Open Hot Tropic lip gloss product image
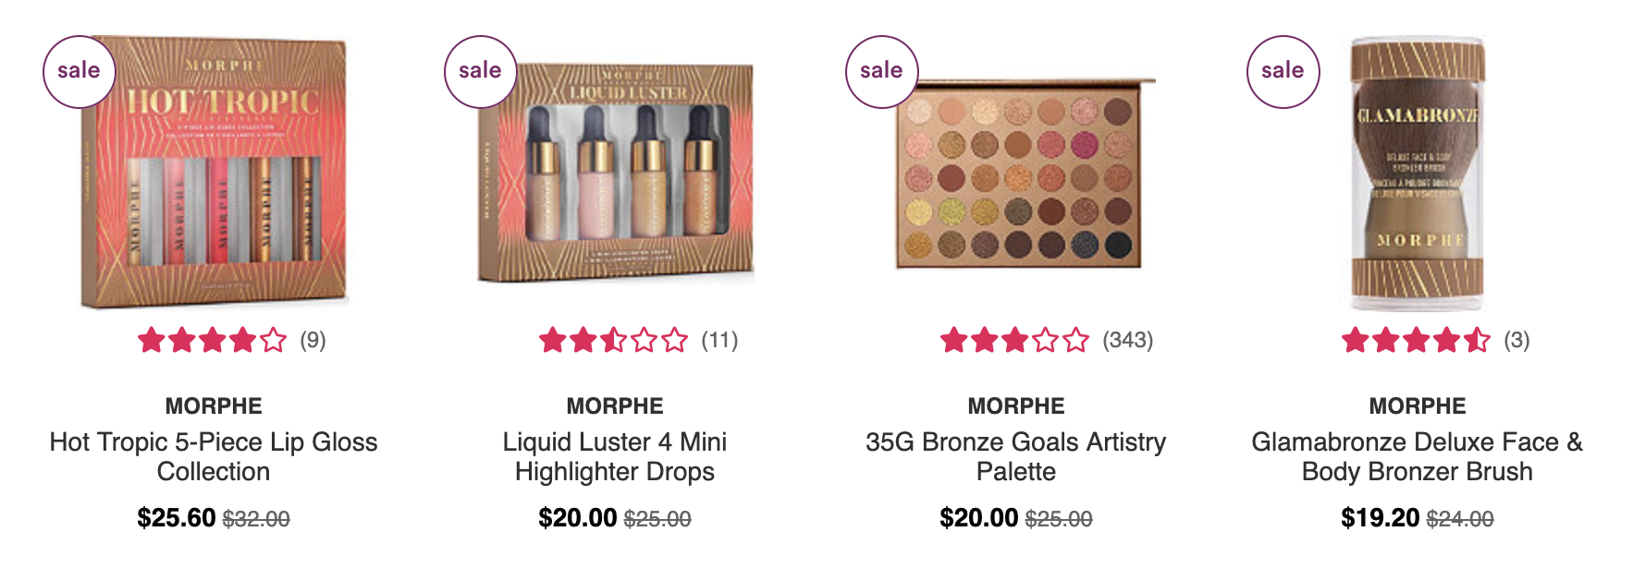The height and width of the screenshot is (580, 1633). [214, 173]
